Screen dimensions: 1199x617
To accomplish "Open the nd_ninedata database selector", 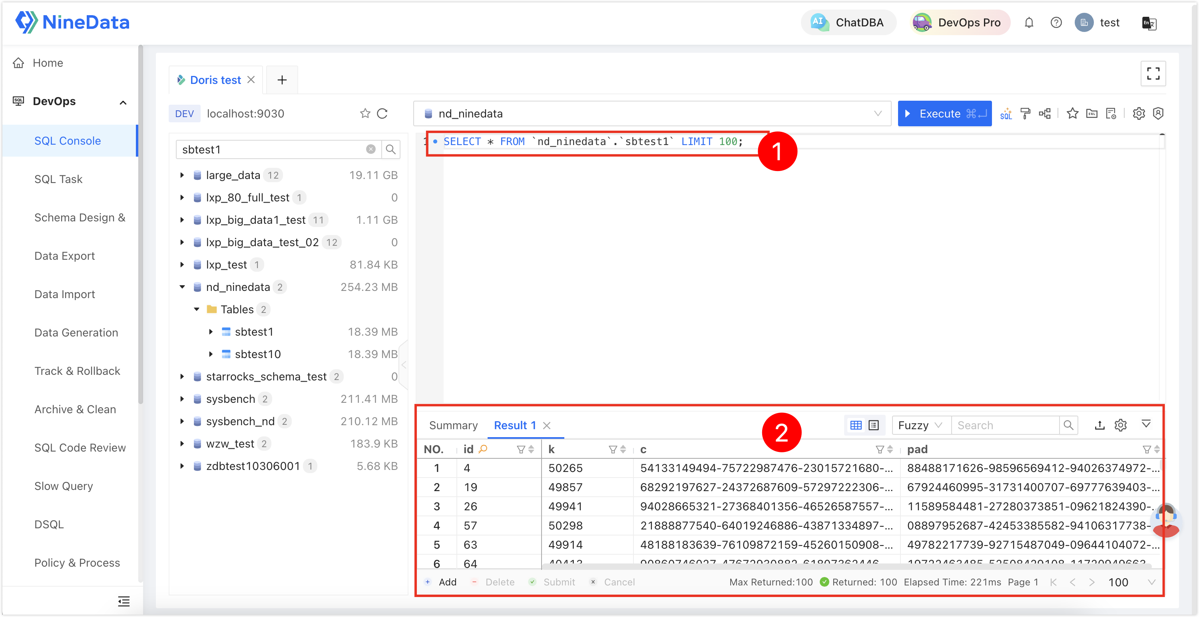I will (x=652, y=113).
